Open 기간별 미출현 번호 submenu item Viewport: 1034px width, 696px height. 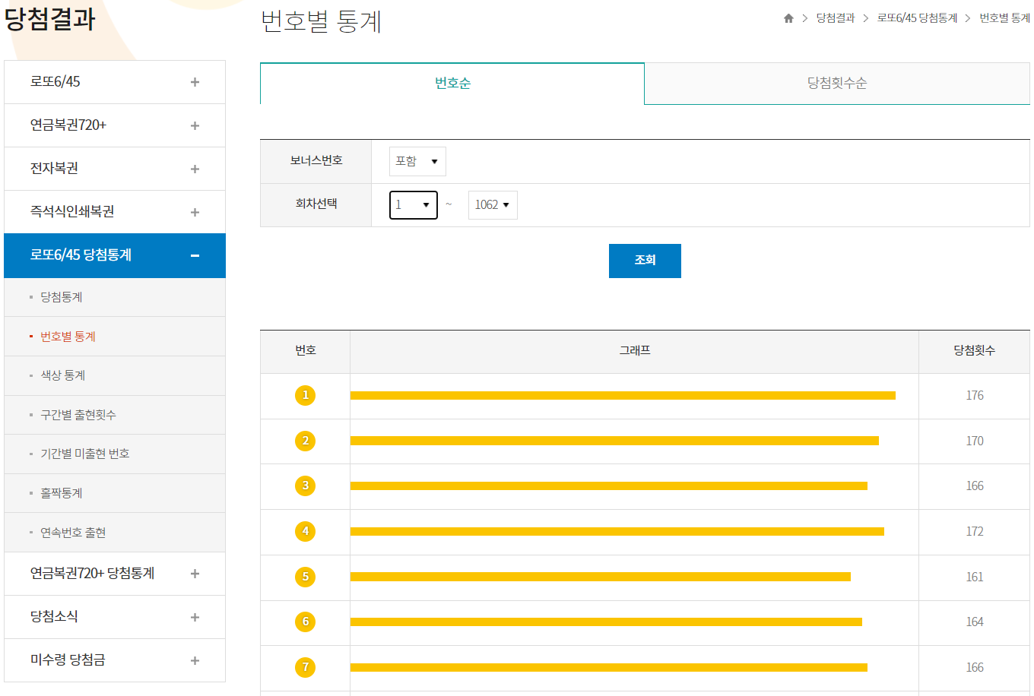tap(84, 454)
